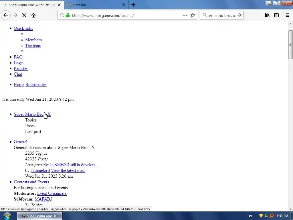Click the green network tray icon
This screenshot has height=220, width=293.
(x=266, y=216)
